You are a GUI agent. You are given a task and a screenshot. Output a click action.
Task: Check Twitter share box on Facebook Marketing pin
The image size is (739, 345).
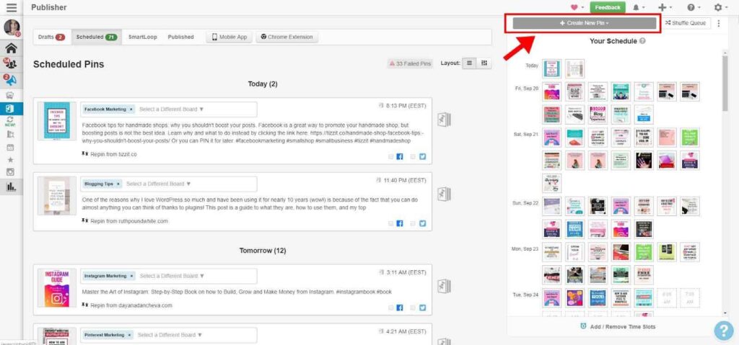pyautogui.click(x=414, y=157)
